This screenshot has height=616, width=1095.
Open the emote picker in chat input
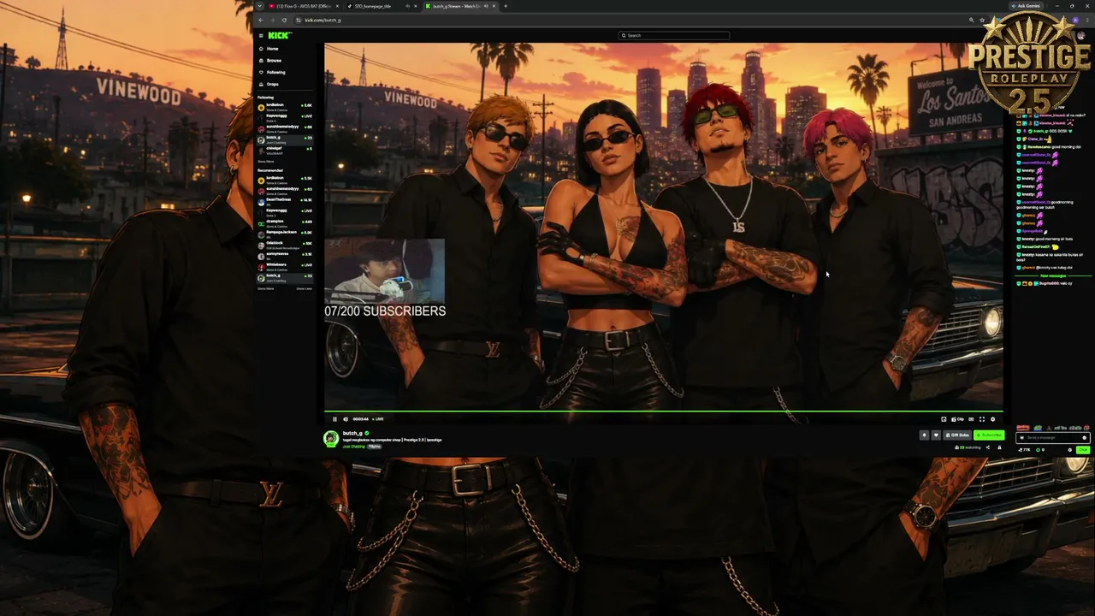tap(1085, 437)
